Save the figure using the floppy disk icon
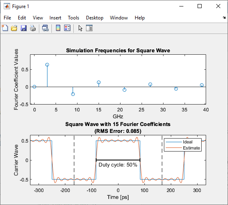The height and width of the screenshot is (205, 228). click(24, 28)
